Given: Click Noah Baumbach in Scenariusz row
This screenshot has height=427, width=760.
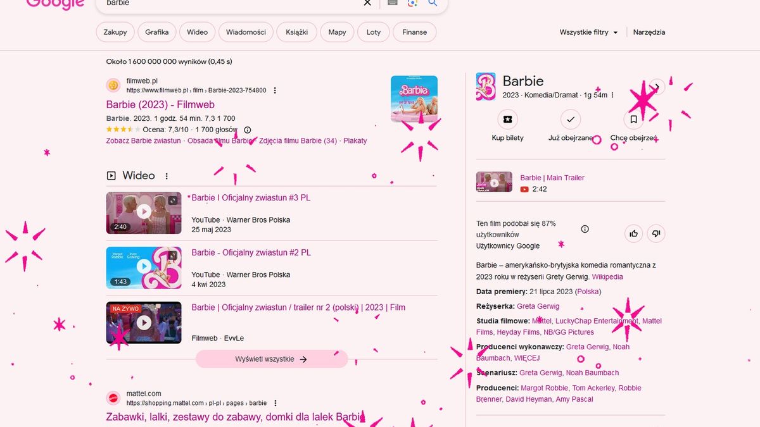Looking at the screenshot, I should coord(592,373).
